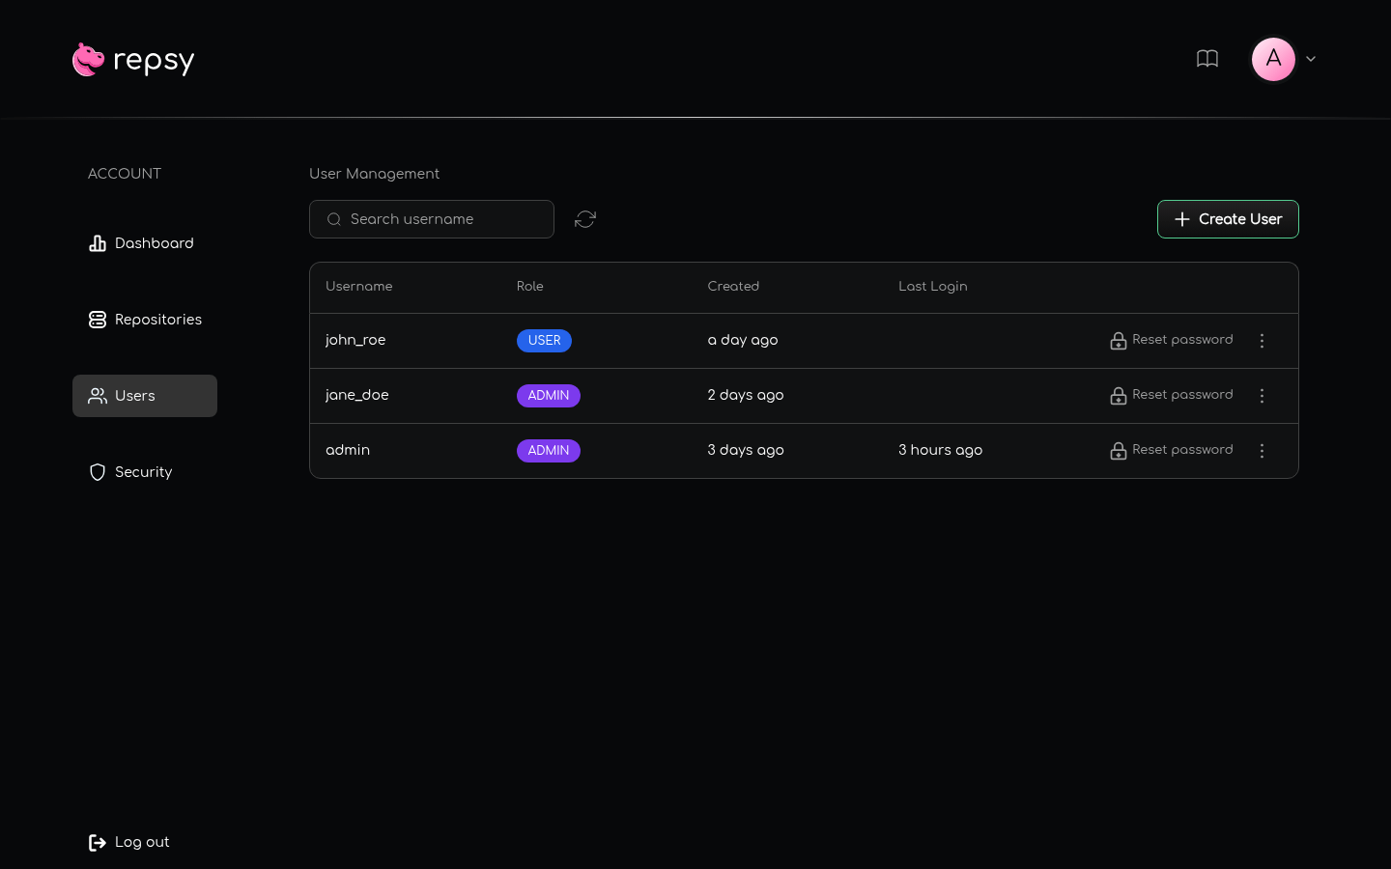The image size is (1391, 869).
Task: Open the Security sidebar section
Action: tap(145, 472)
